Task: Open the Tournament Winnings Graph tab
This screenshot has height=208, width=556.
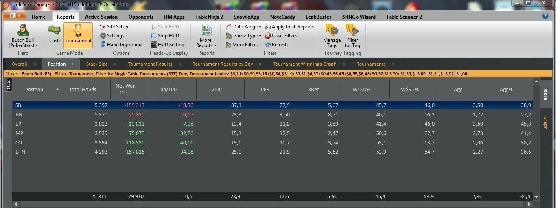Action: click(304, 64)
